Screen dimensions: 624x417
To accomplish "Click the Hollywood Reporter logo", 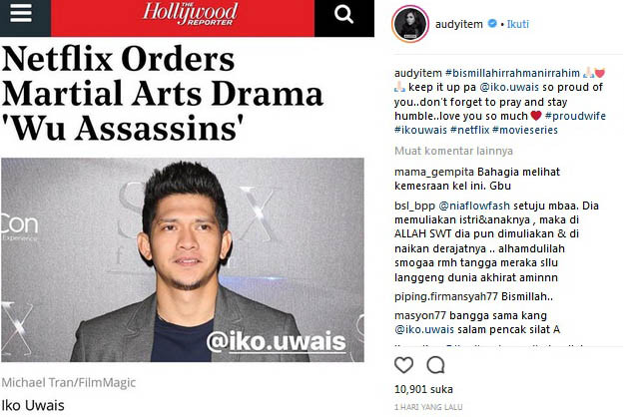I will pos(191,14).
